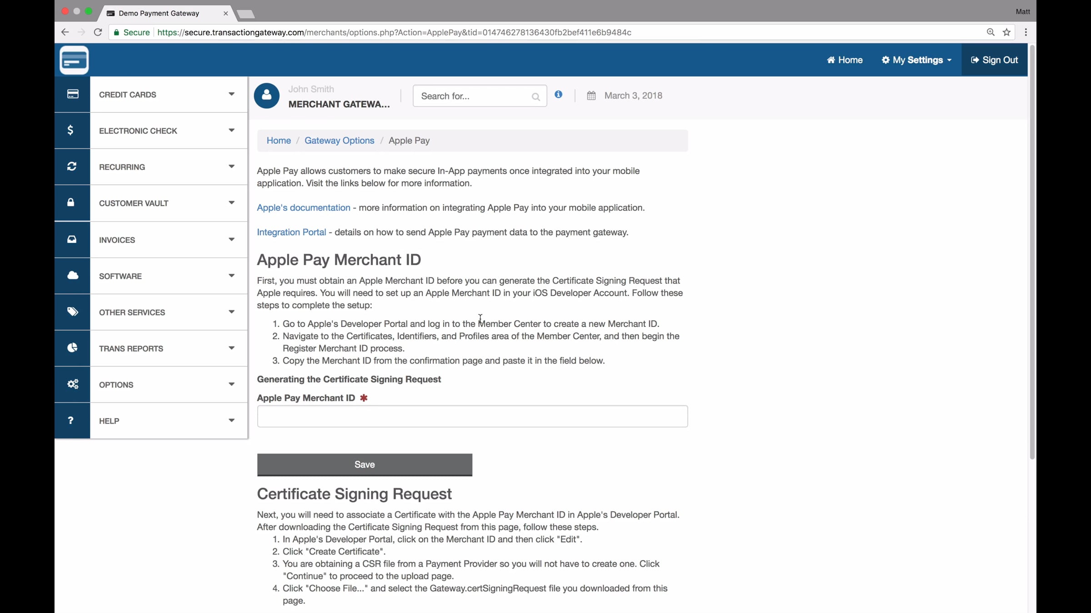Open the My Settings dropdown
The width and height of the screenshot is (1091, 613).
[x=916, y=60]
